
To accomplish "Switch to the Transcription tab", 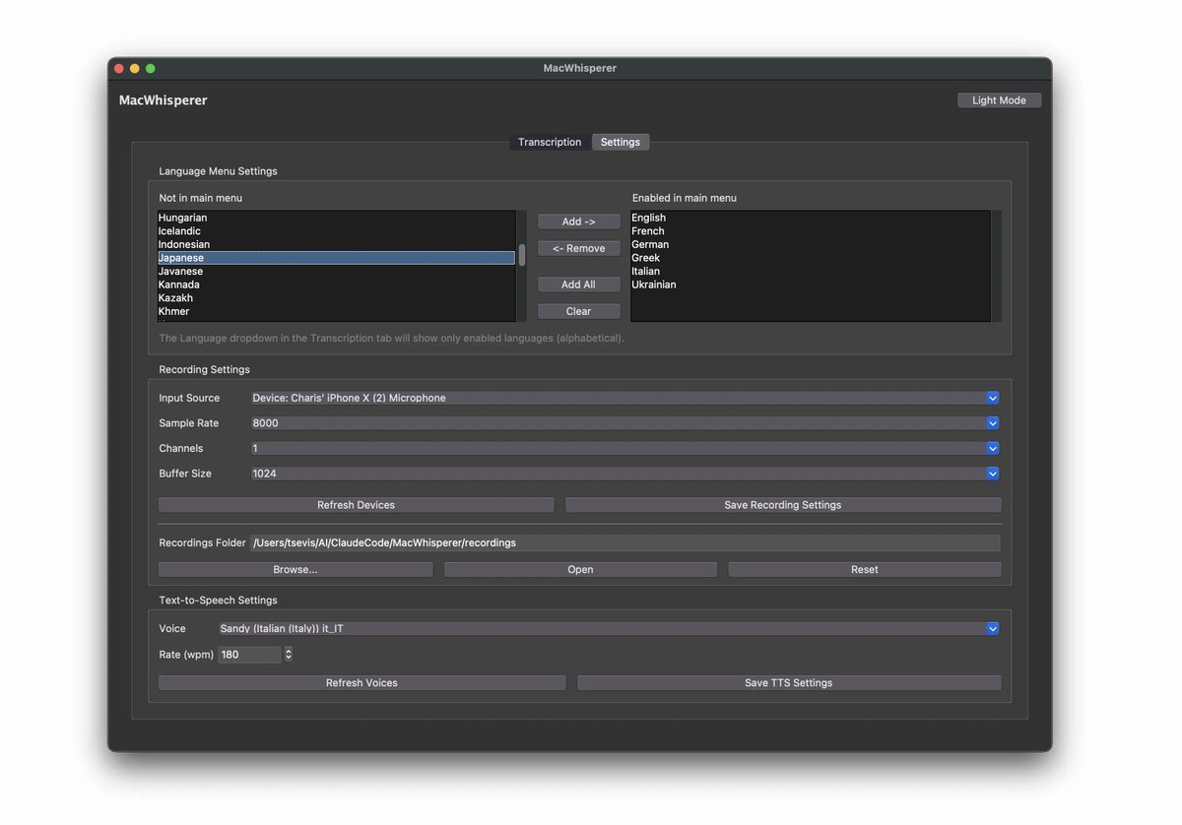I will [x=550, y=142].
